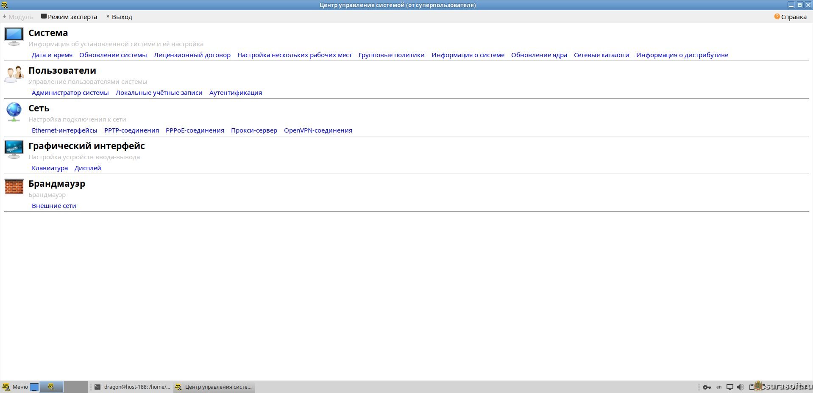The height and width of the screenshot is (393, 813).
Task: Open Аутентификация module
Action: point(236,93)
